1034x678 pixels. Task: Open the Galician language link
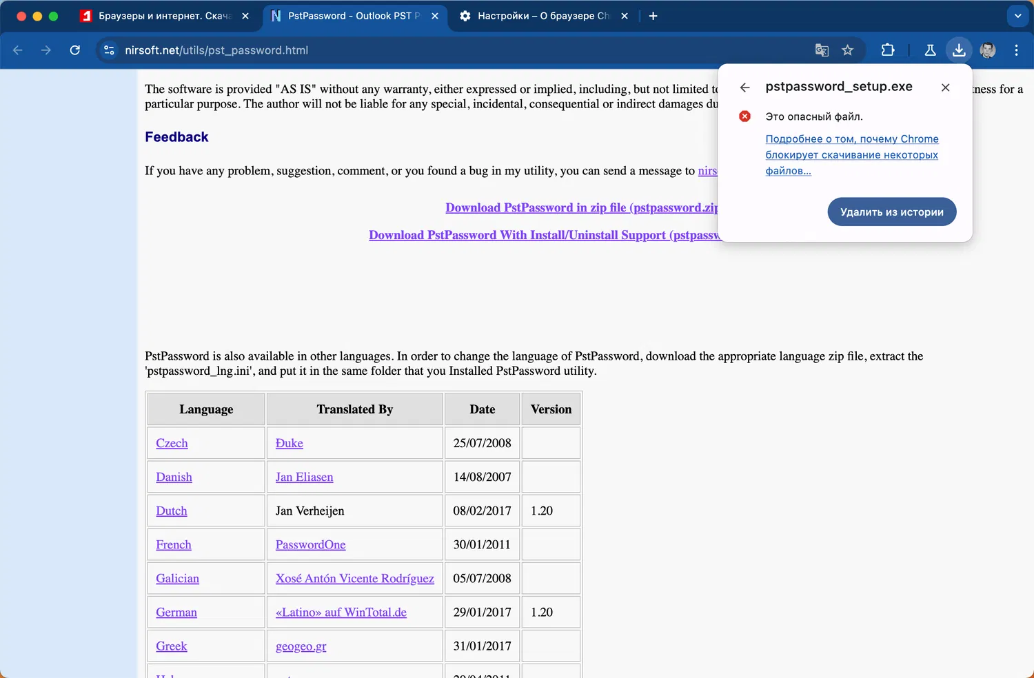pyautogui.click(x=177, y=578)
